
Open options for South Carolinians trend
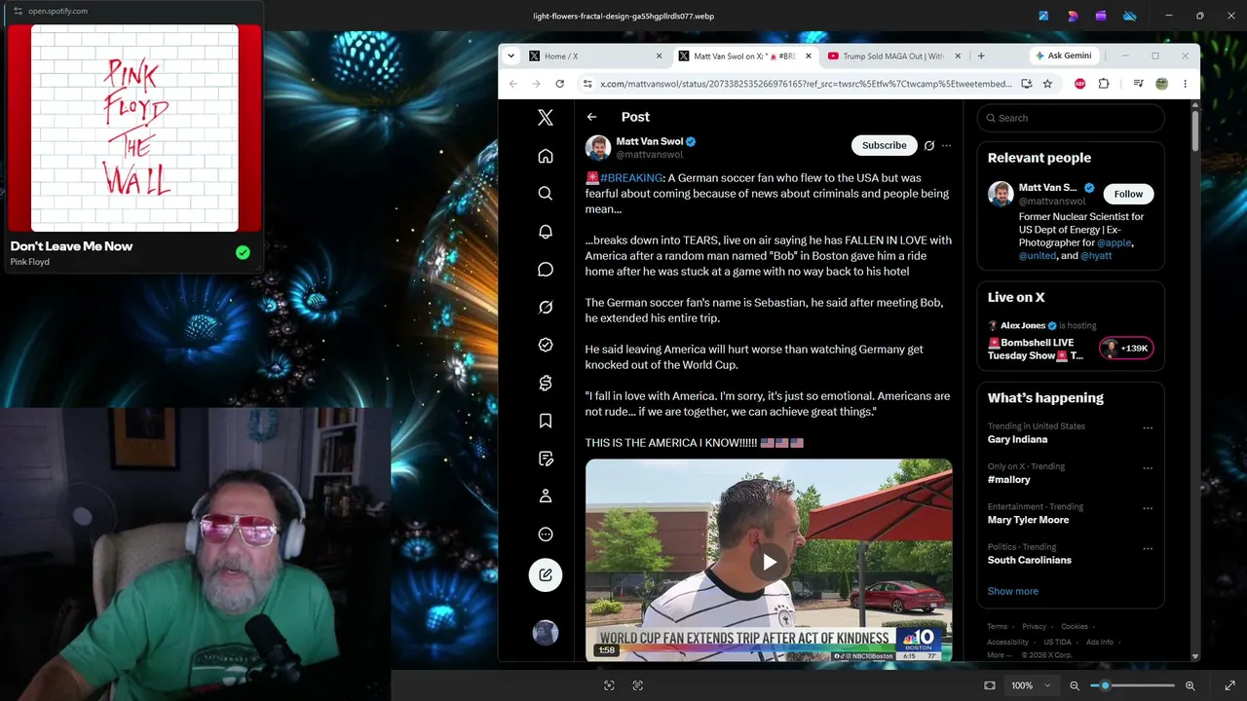1148,548
